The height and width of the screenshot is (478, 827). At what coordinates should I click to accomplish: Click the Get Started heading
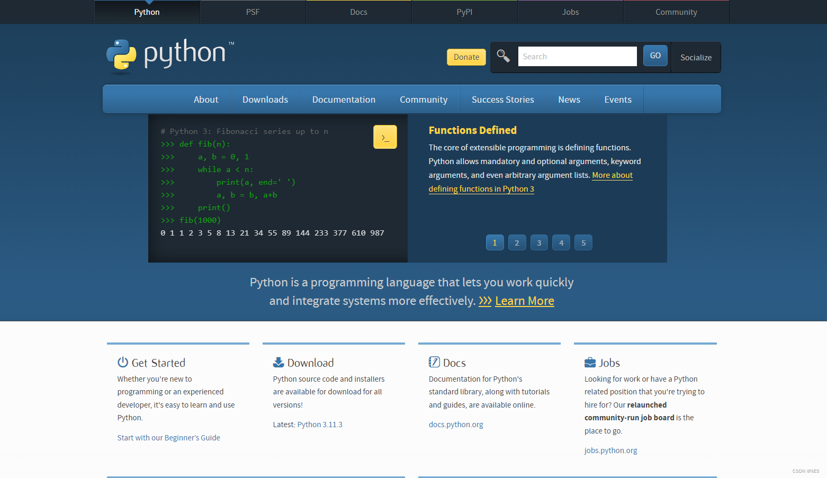coord(158,363)
